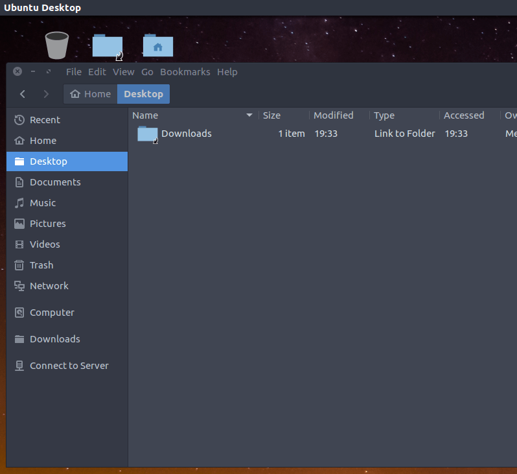Select Network label in the sidebar

click(49, 286)
